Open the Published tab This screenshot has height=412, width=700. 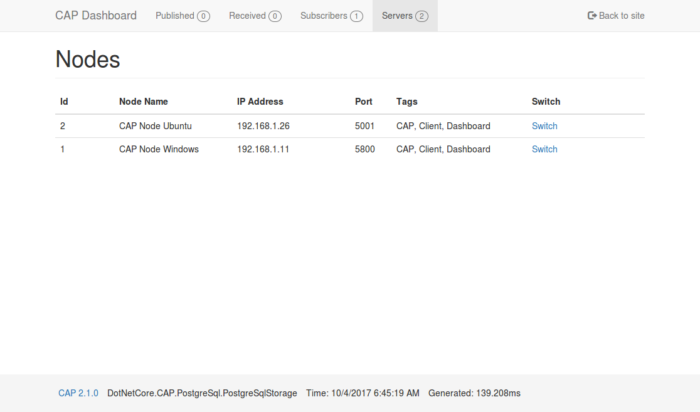(x=175, y=16)
